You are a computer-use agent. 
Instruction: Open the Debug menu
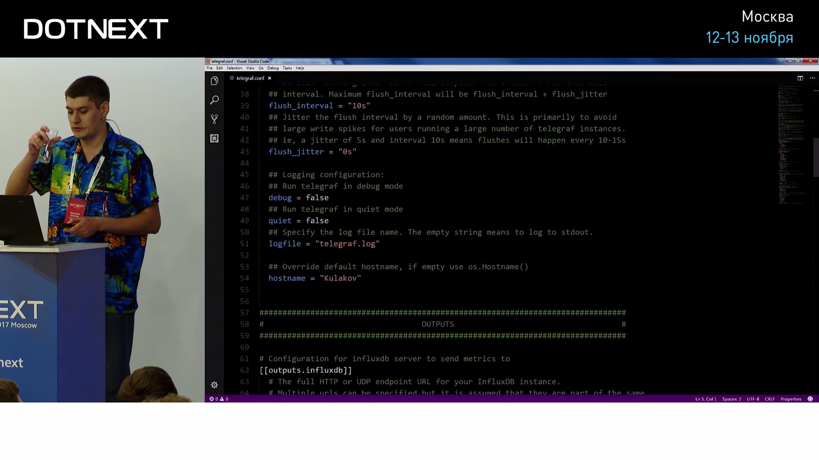click(273, 68)
